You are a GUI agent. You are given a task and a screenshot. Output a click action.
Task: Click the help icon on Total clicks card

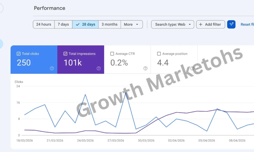coord(52,69)
